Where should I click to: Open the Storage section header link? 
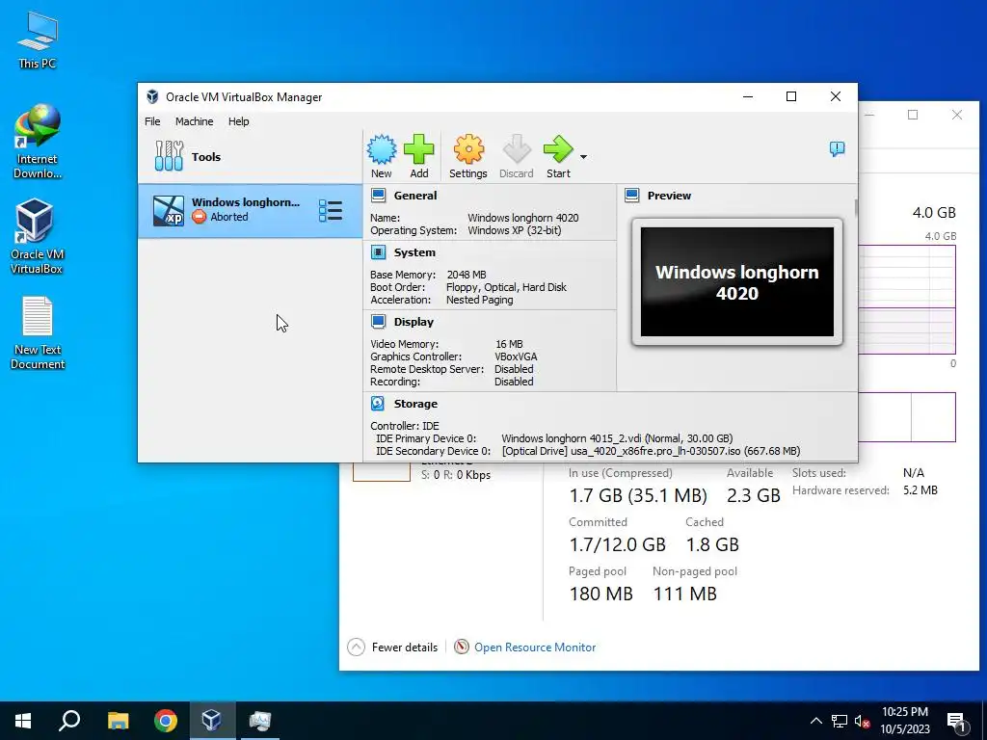point(415,404)
